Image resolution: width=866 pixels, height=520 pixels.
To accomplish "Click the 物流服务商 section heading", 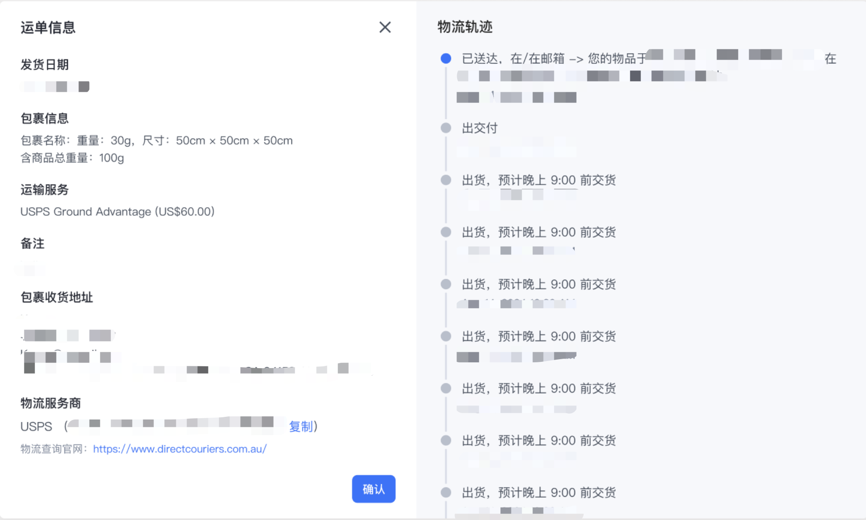I will coord(50,403).
